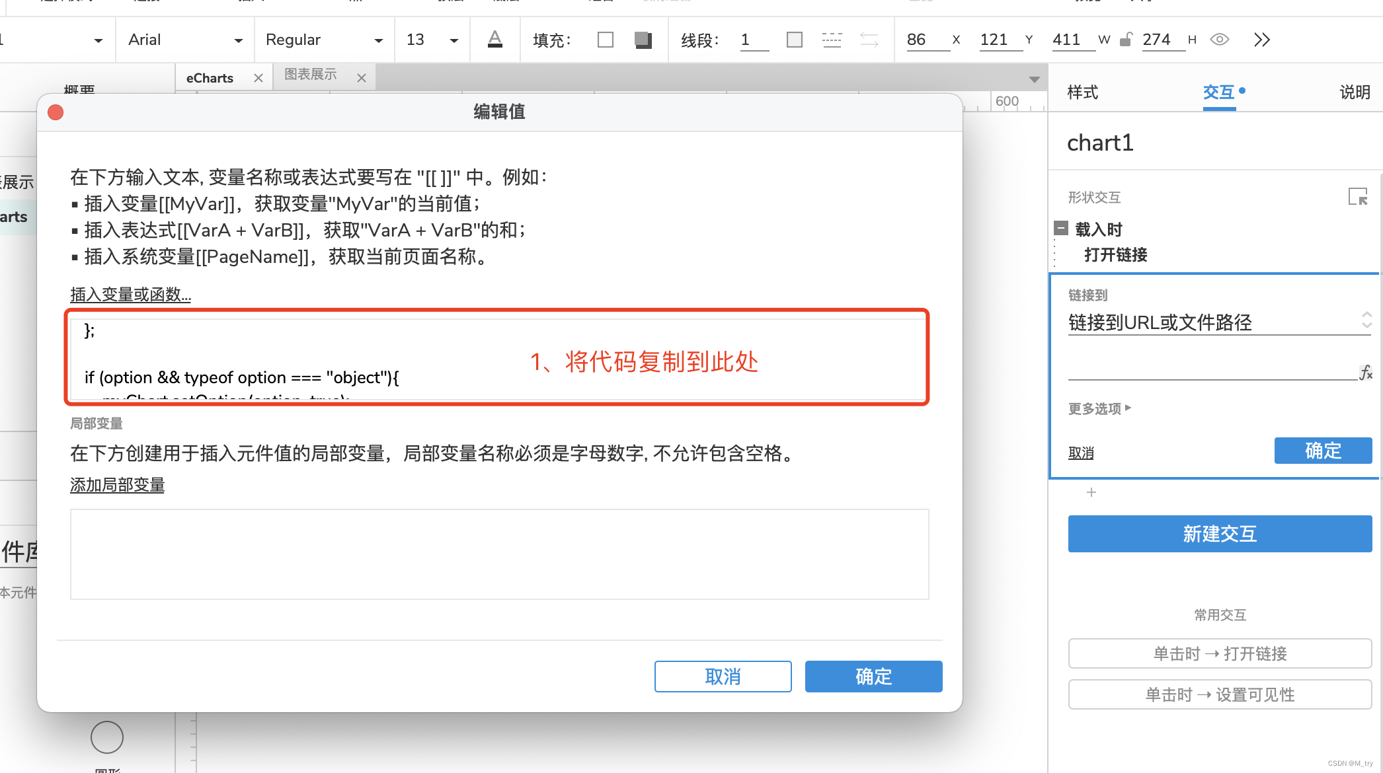Click the 确定 button in interaction panel
The width and height of the screenshot is (1383, 773).
[x=1324, y=451]
